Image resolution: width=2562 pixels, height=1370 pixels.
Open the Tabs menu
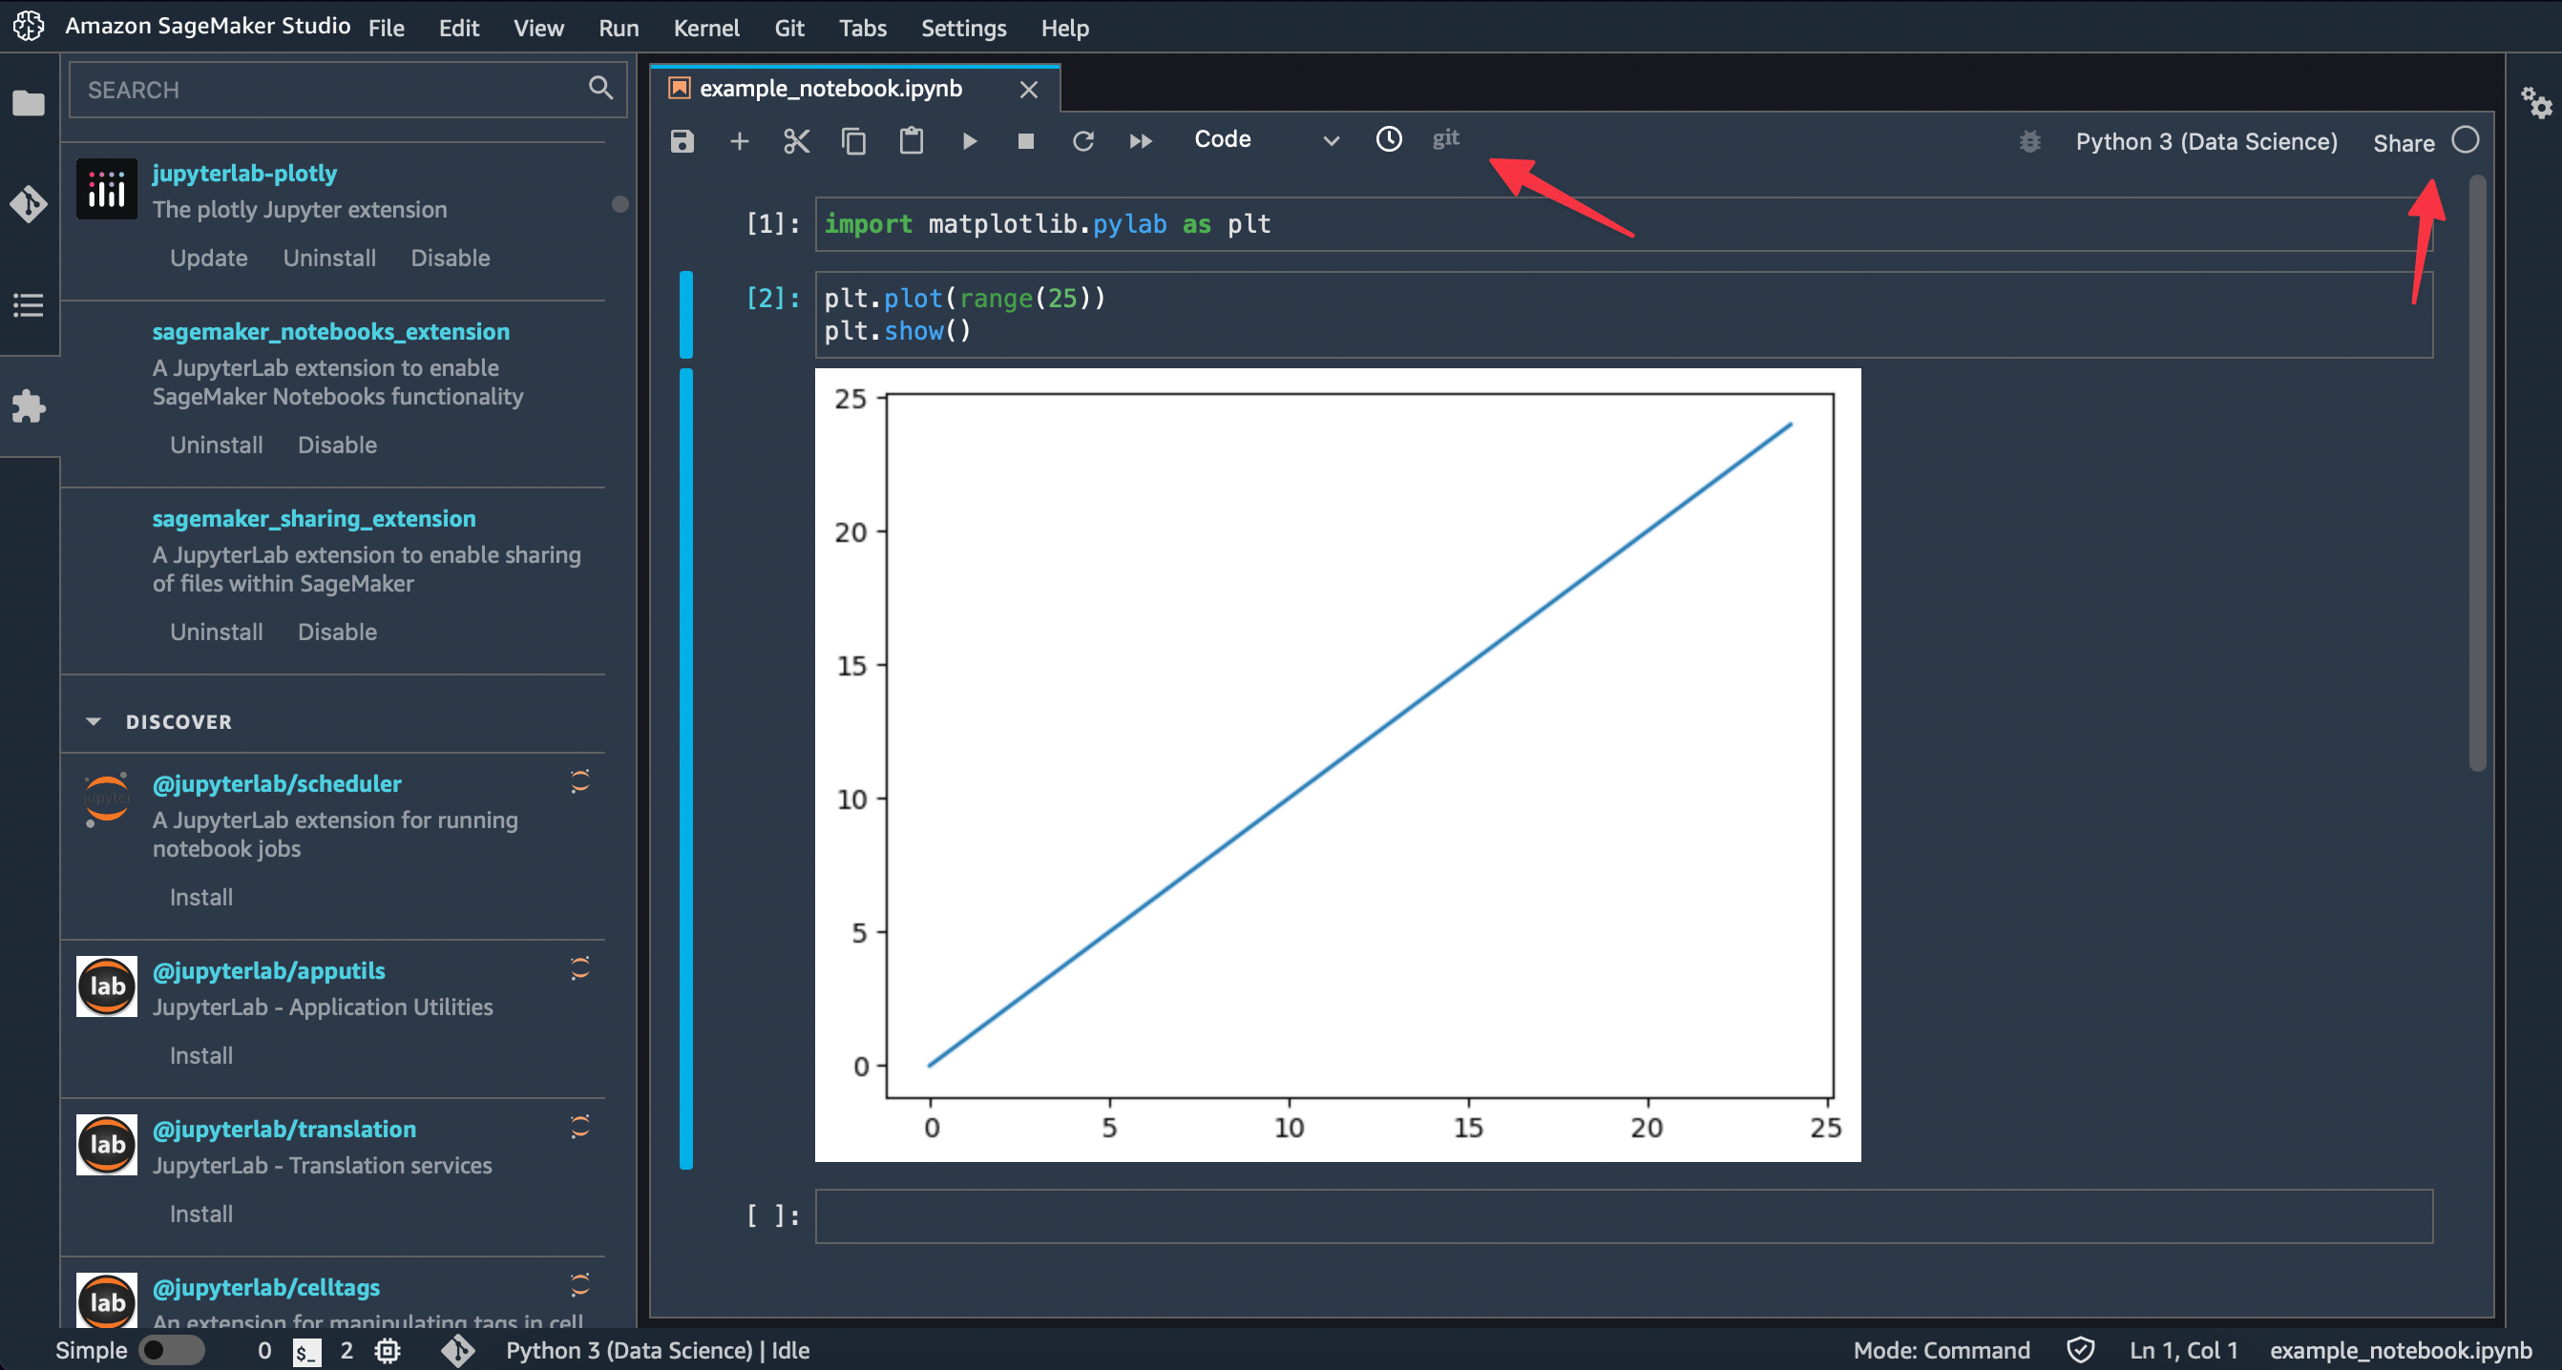[862, 28]
